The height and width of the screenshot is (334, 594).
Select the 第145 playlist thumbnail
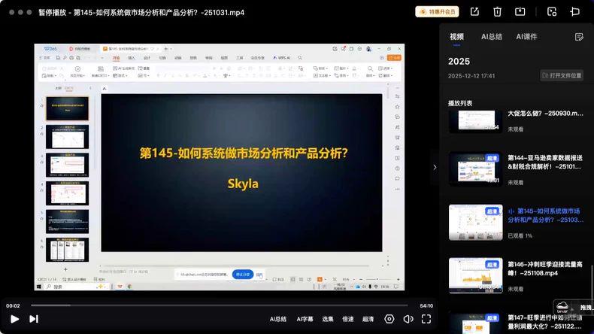pos(476,223)
